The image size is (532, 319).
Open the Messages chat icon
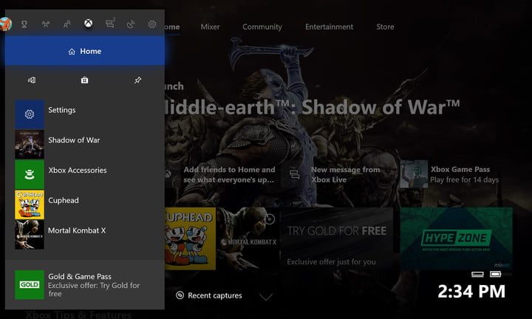pyautogui.click(x=110, y=24)
